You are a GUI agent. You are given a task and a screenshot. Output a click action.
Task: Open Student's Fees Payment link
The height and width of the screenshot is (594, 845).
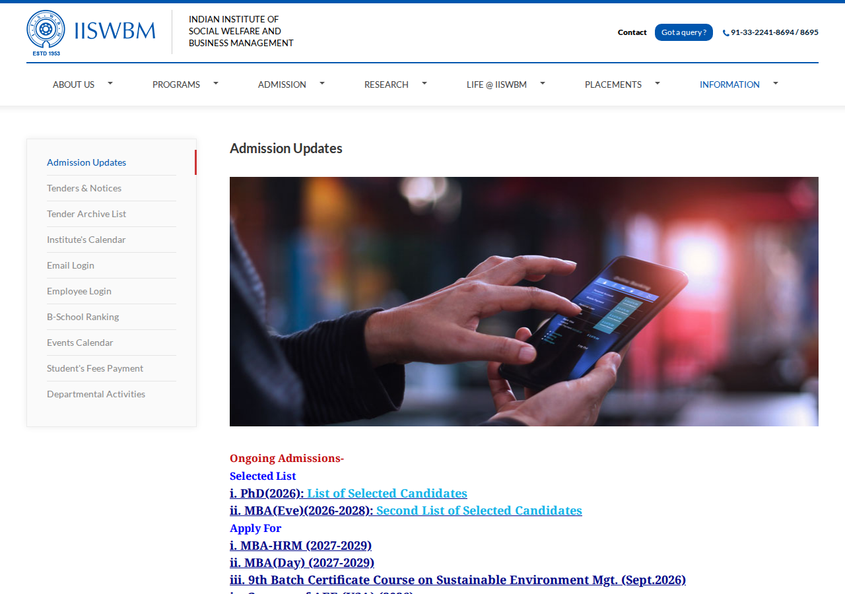click(x=95, y=368)
